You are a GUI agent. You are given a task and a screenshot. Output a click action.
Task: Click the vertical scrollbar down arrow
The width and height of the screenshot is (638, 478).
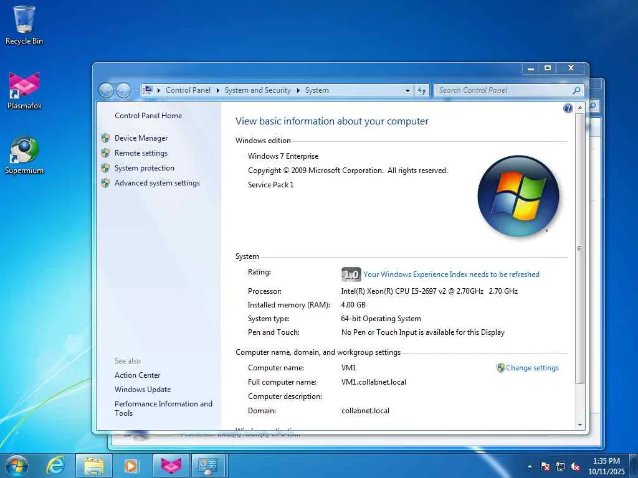point(580,424)
